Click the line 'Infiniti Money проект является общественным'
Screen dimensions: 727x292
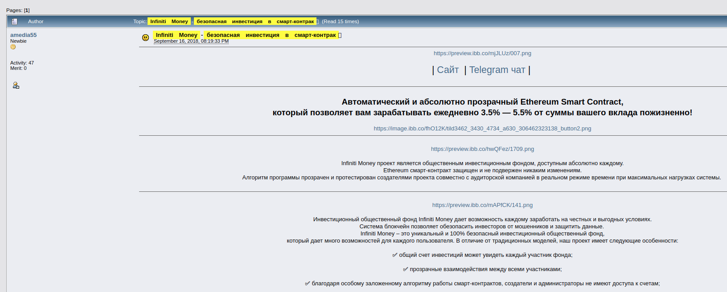[x=482, y=163]
